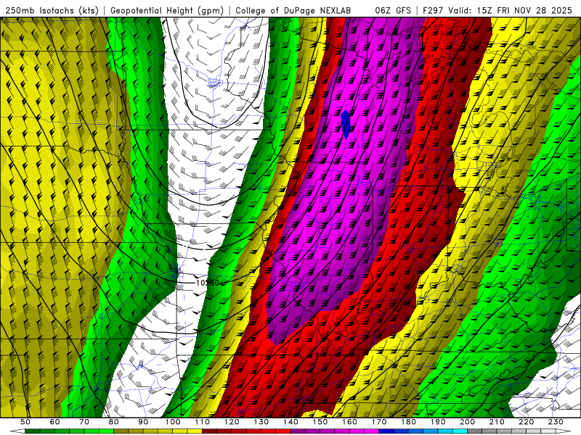Screen dimensions: 581x435
Task: Click the 100 value on the color scale
Action: (x=173, y=422)
